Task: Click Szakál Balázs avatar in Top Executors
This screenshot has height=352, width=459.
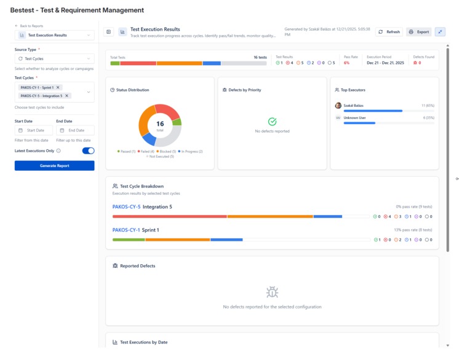Action: click(338, 106)
